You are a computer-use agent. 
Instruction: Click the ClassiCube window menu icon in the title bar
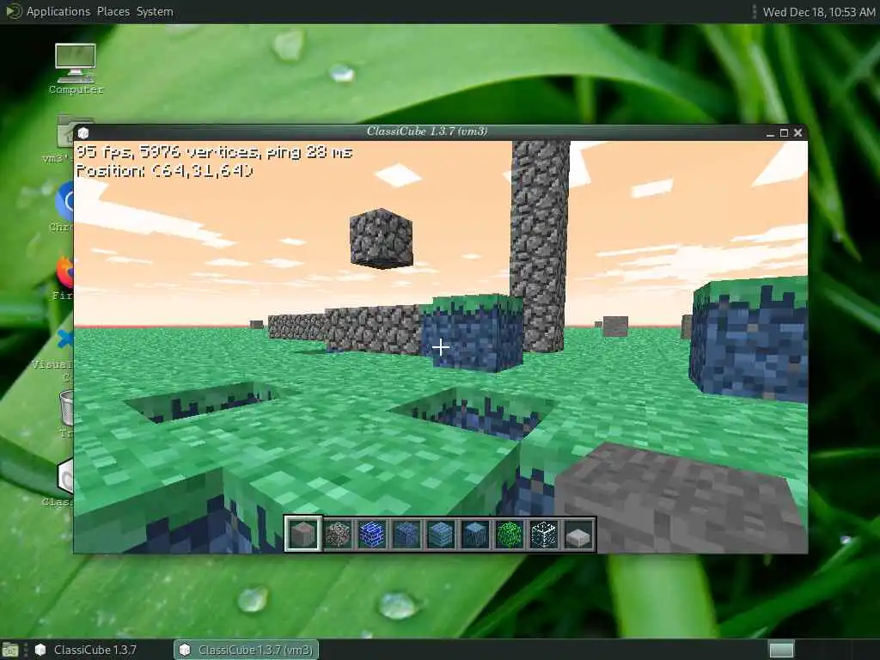(x=83, y=132)
